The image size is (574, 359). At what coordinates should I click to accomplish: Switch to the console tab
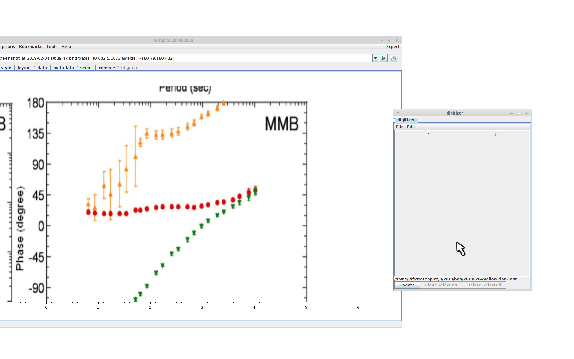click(107, 68)
